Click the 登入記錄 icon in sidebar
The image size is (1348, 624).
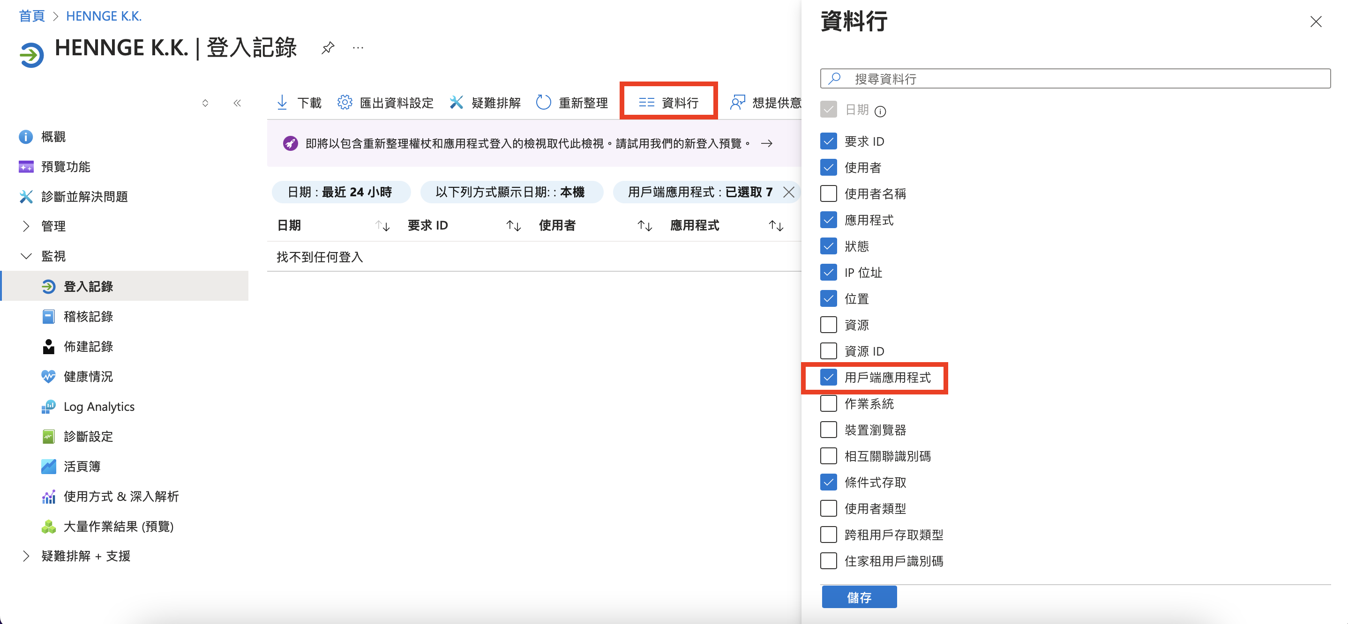(48, 286)
